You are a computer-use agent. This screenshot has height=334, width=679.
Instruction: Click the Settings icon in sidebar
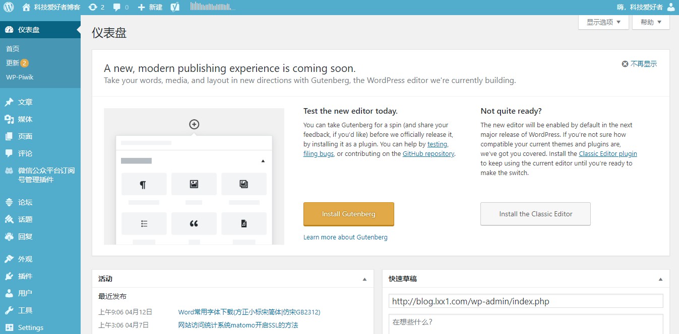9,327
